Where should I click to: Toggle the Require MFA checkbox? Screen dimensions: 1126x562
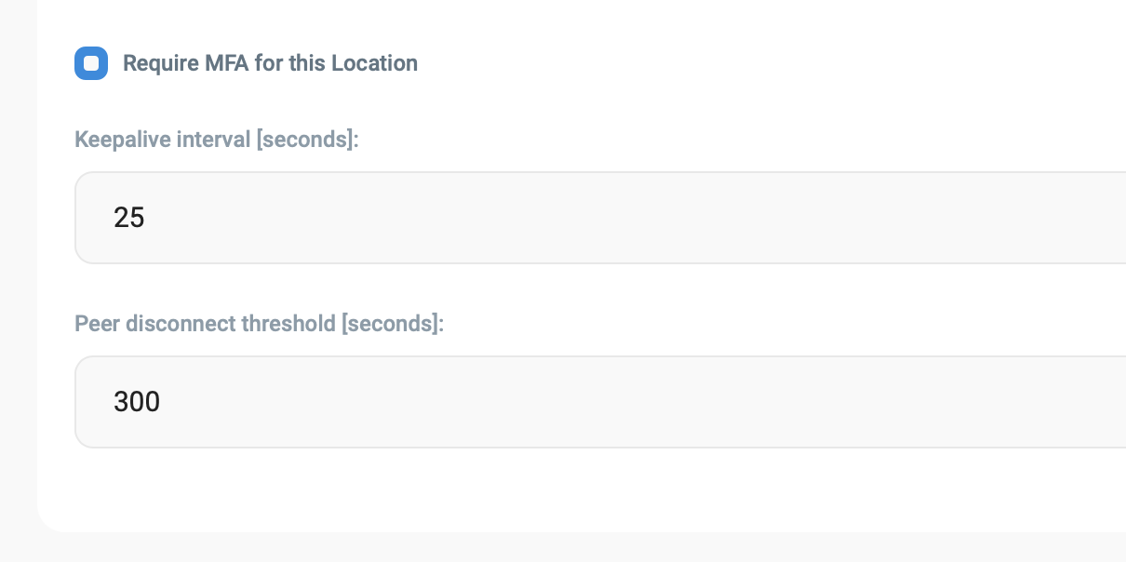[x=91, y=63]
